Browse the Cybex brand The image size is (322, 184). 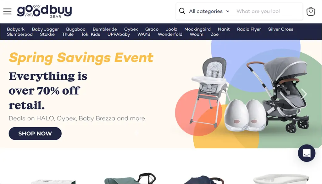131,29
